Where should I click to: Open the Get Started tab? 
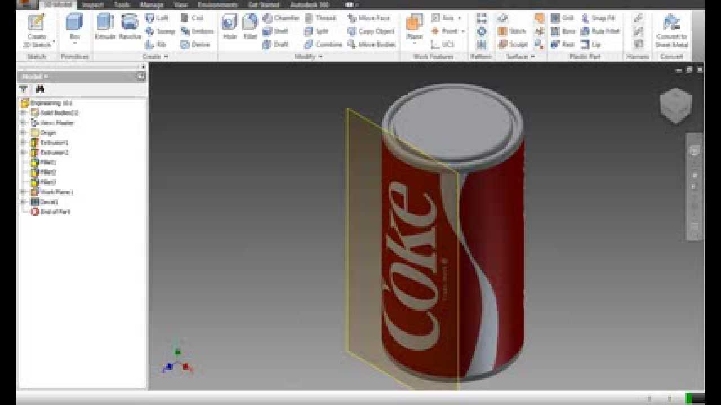click(x=264, y=4)
